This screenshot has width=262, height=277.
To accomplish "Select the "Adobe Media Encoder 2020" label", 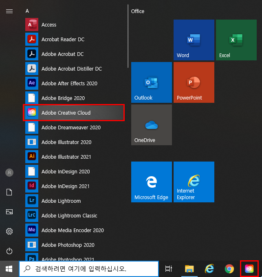I will point(73,230).
